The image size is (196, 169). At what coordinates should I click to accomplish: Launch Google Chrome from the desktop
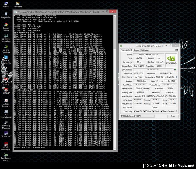(6, 27)
